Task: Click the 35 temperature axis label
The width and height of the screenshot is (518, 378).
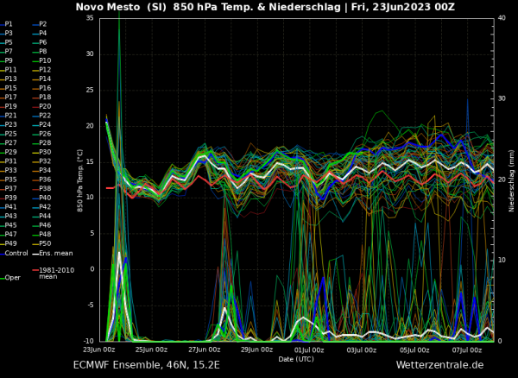Action: (90, 18)
